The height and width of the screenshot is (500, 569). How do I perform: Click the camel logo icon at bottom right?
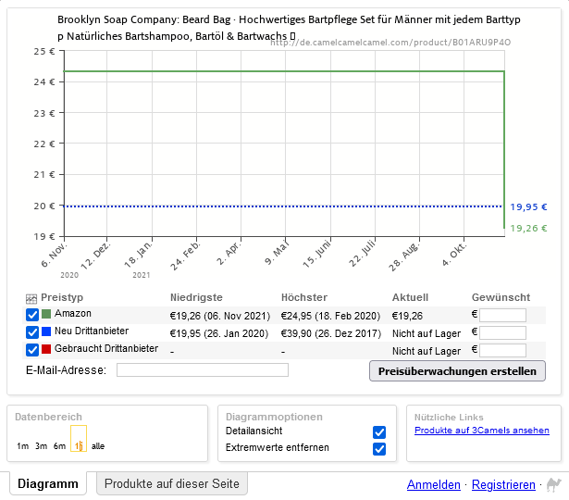point(553,484)
